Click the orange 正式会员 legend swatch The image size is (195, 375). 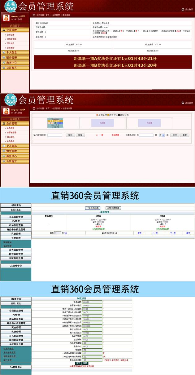(x=97, y=115)
